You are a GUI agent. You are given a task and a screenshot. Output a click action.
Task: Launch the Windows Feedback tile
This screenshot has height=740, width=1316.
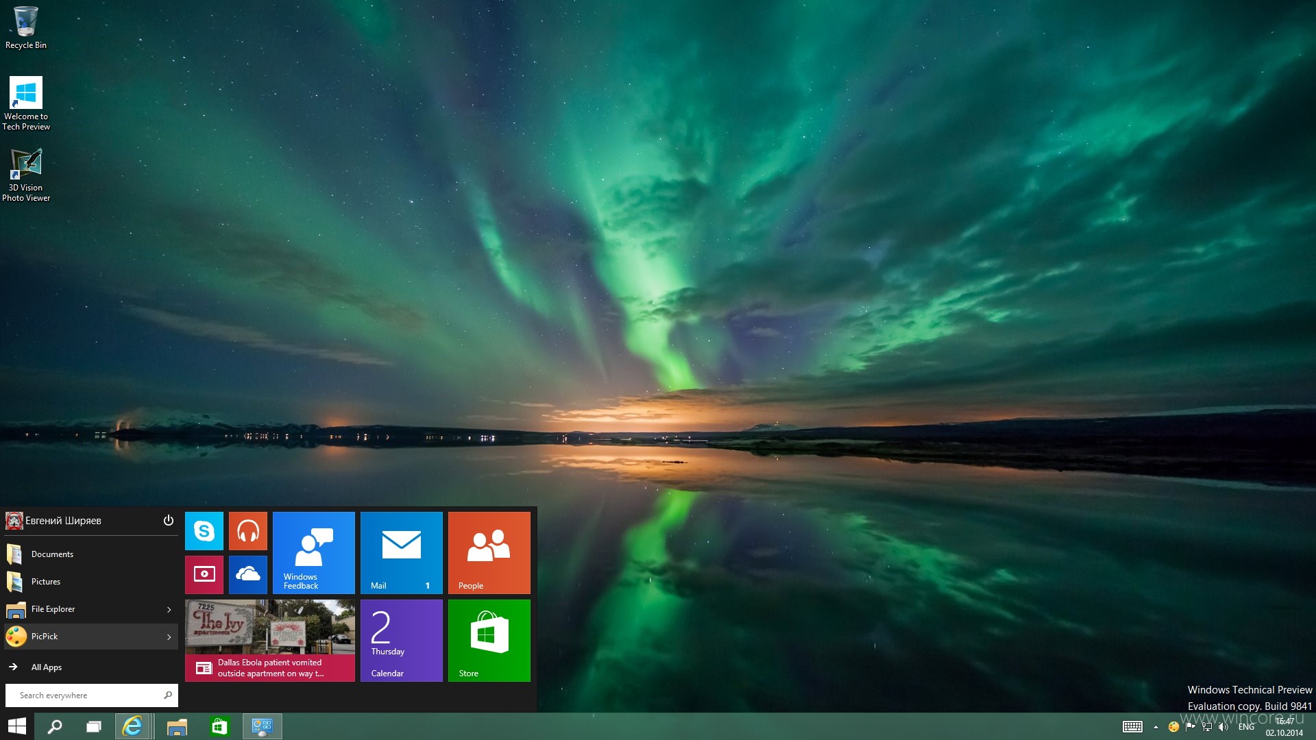pyautogui.click(x=313, y=552)
